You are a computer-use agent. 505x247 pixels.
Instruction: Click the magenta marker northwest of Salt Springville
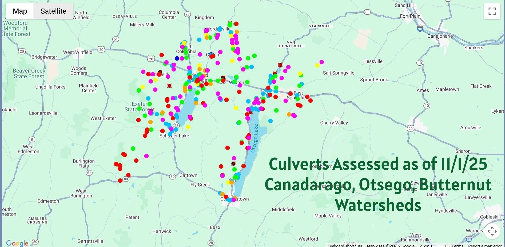(322, 62)
